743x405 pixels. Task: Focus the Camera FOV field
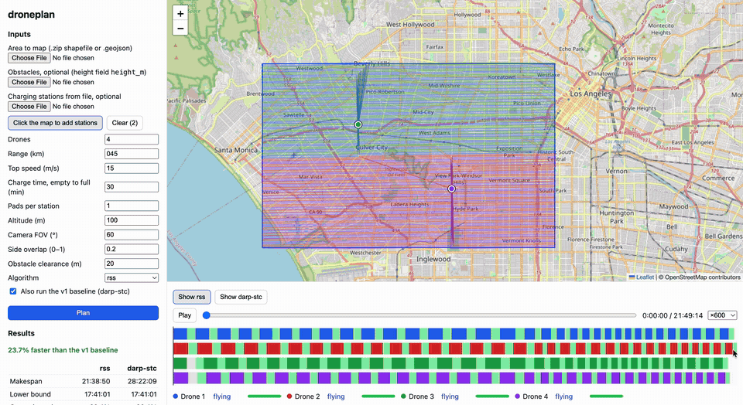pos(132,235)
